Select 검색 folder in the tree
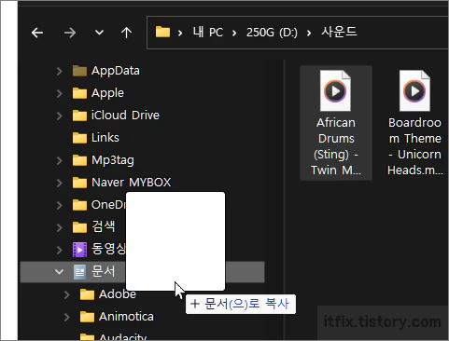 [104, 227]
